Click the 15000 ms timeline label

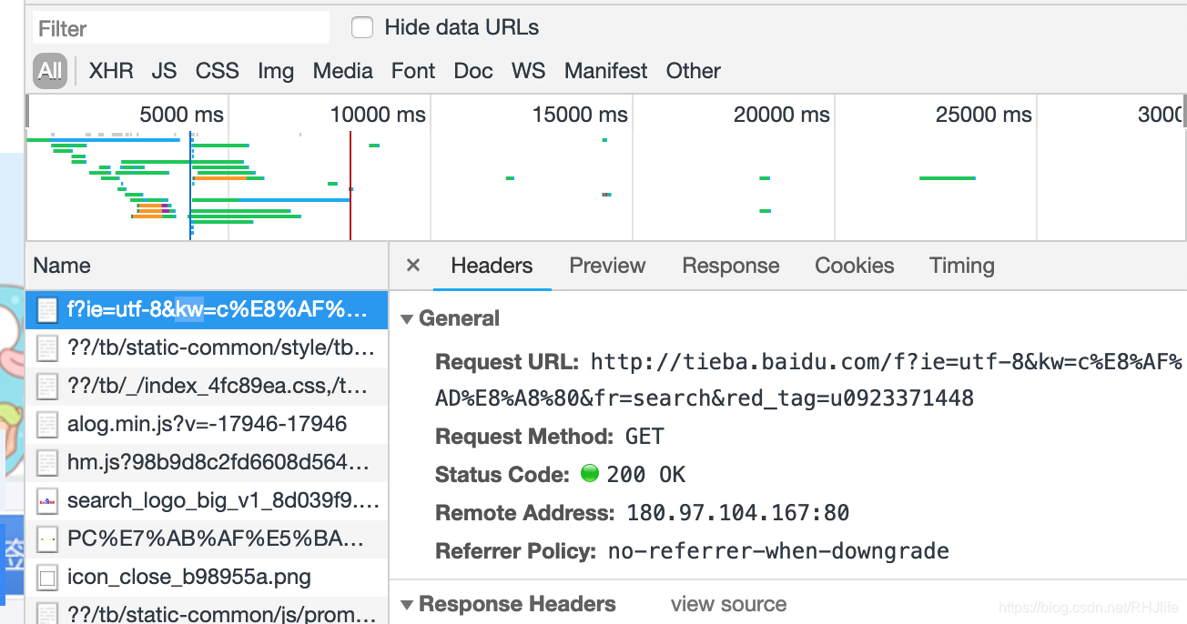click(580, 115)
